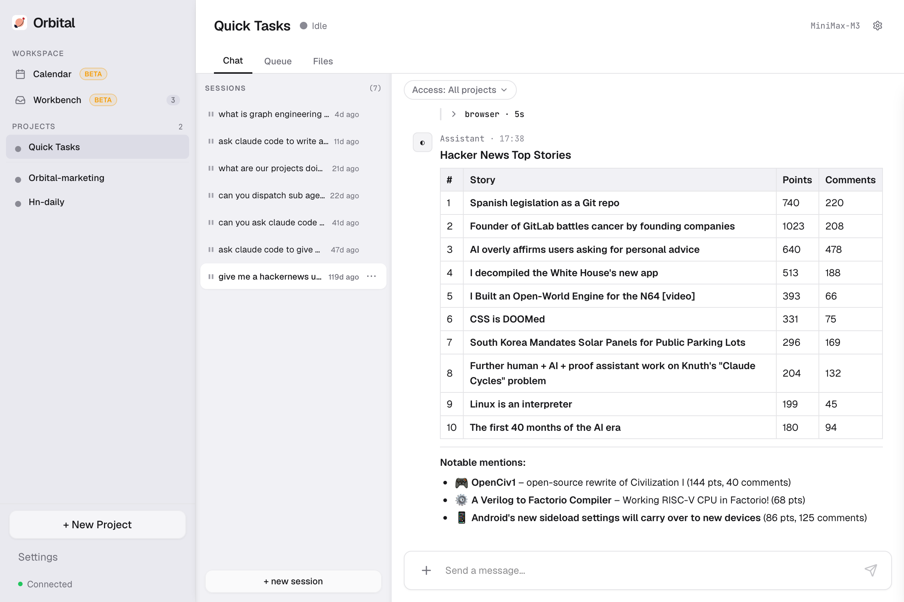Open Workbench in the workspace
This screenshot has height=602, width=904.
pyautogui.click(x=98, y=100)
